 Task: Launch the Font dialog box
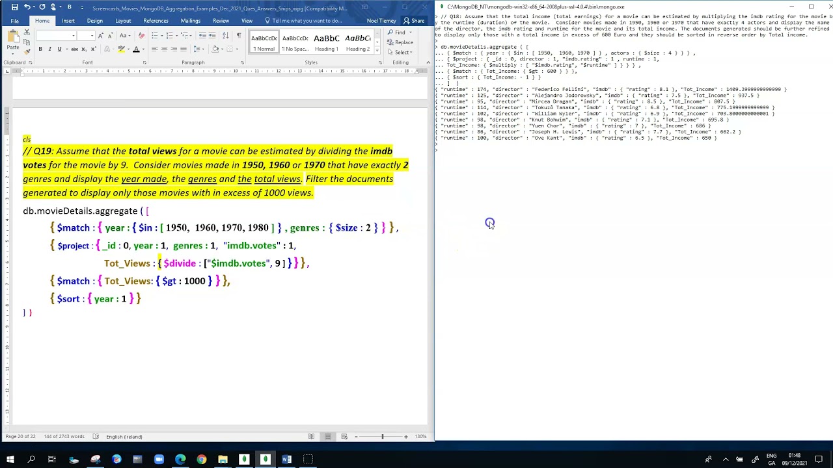click(144, 62)
